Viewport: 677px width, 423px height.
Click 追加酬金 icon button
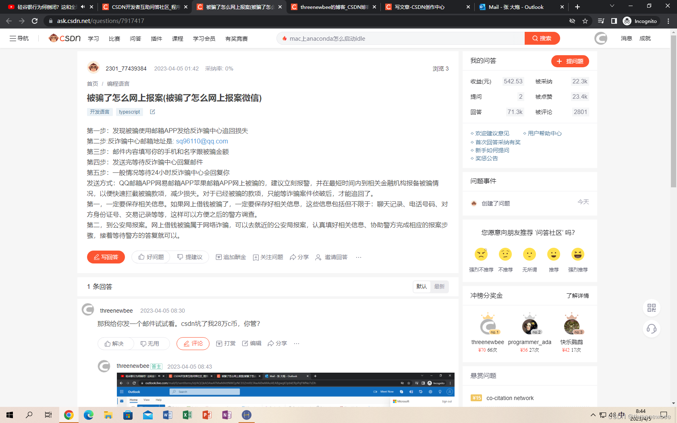(x=231, y=257)
